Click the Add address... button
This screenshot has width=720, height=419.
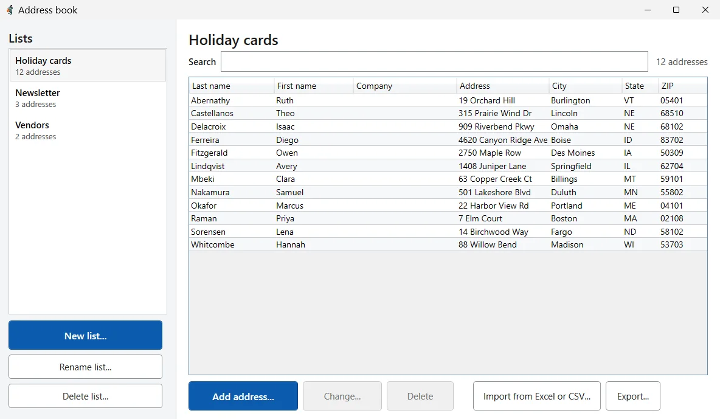(243, 396)
